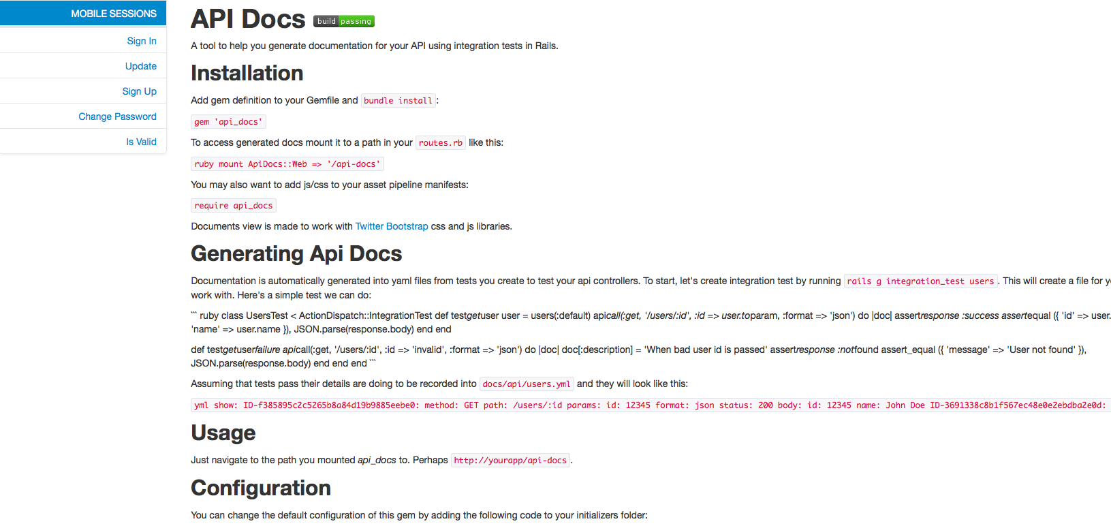Click the ruby class UsersTest code paragraph

point(651,322)
